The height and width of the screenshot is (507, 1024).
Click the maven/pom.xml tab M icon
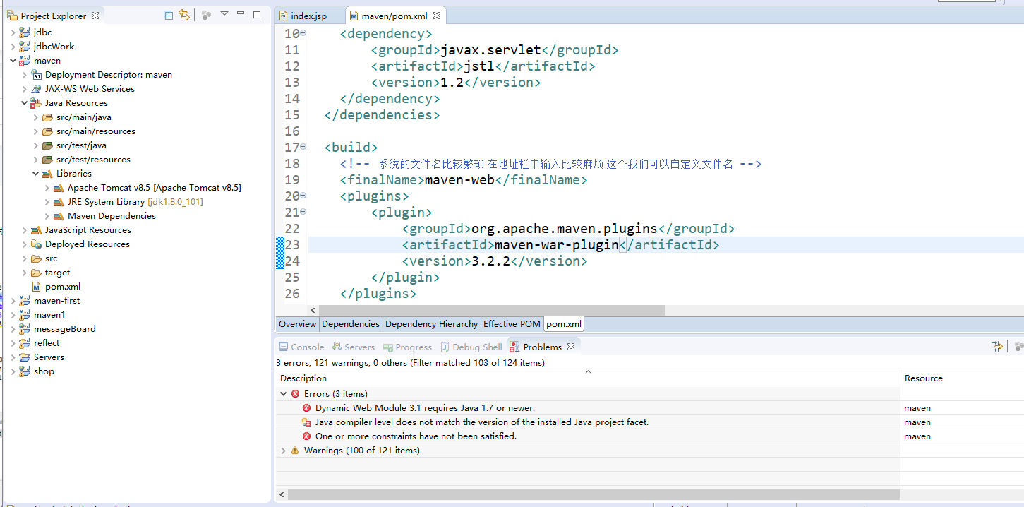(x=354, y=16)
